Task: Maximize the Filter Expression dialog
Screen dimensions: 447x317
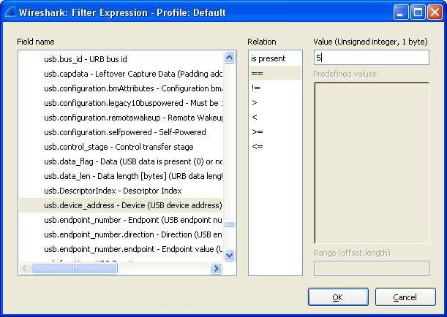Action: tap(419, 12)
